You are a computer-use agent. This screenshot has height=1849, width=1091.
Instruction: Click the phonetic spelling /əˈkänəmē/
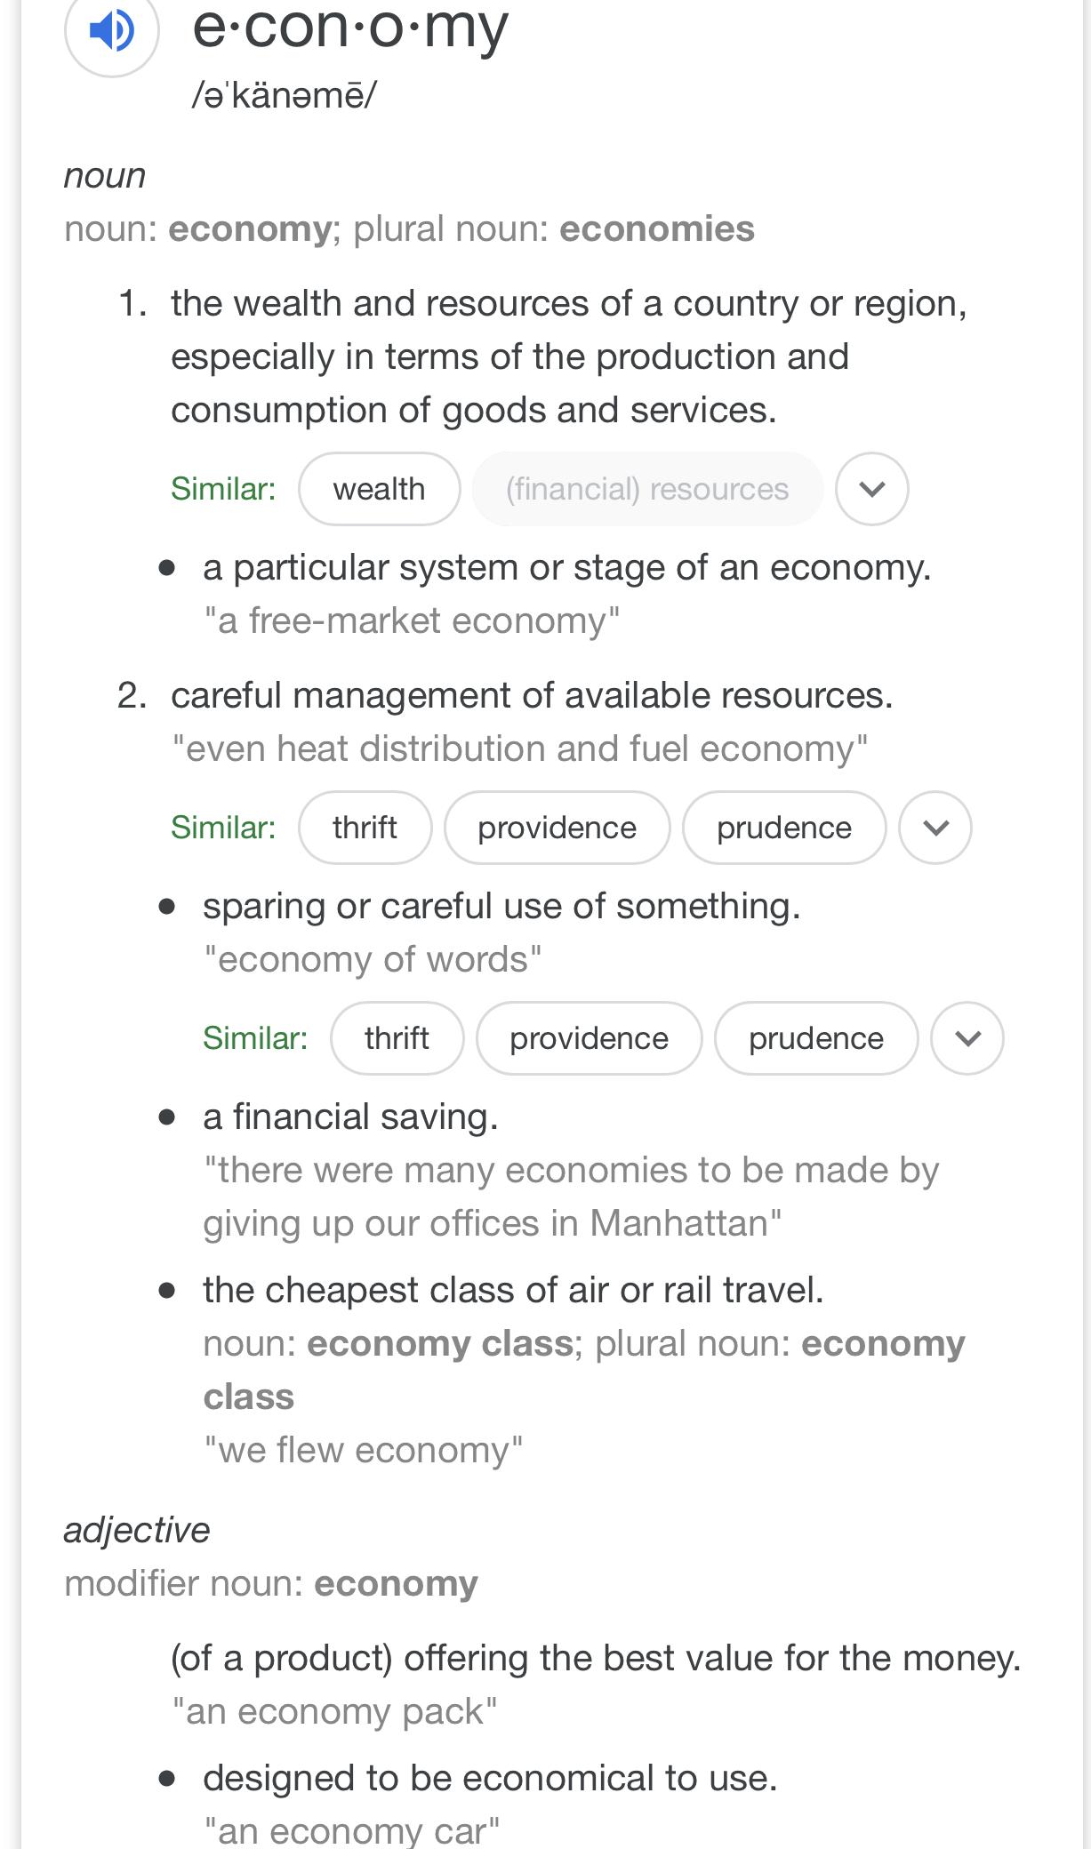pyautogui.click(x=285, y=95)
